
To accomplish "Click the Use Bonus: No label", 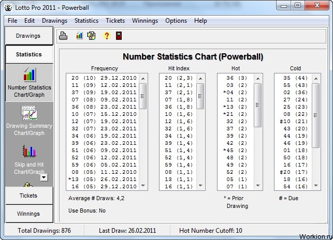I will tap(87, 211).
